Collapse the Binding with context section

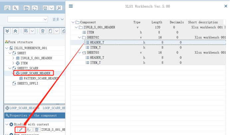click(7, 124)
